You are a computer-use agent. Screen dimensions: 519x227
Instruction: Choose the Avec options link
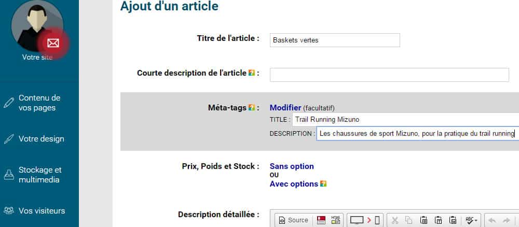pos(294,184)
